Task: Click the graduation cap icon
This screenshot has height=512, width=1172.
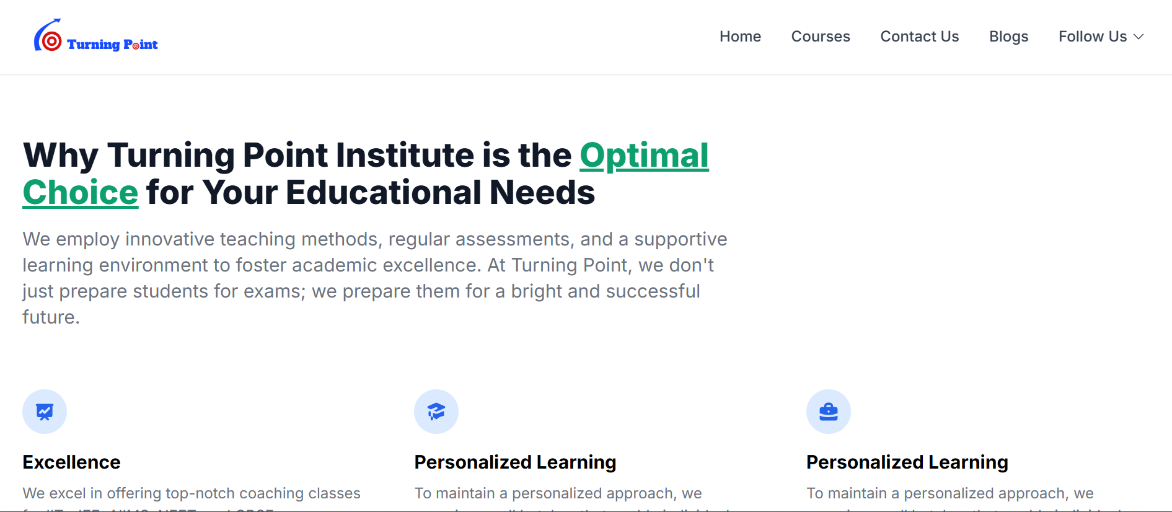Action: pyautogui.click(x=436, y=412)
